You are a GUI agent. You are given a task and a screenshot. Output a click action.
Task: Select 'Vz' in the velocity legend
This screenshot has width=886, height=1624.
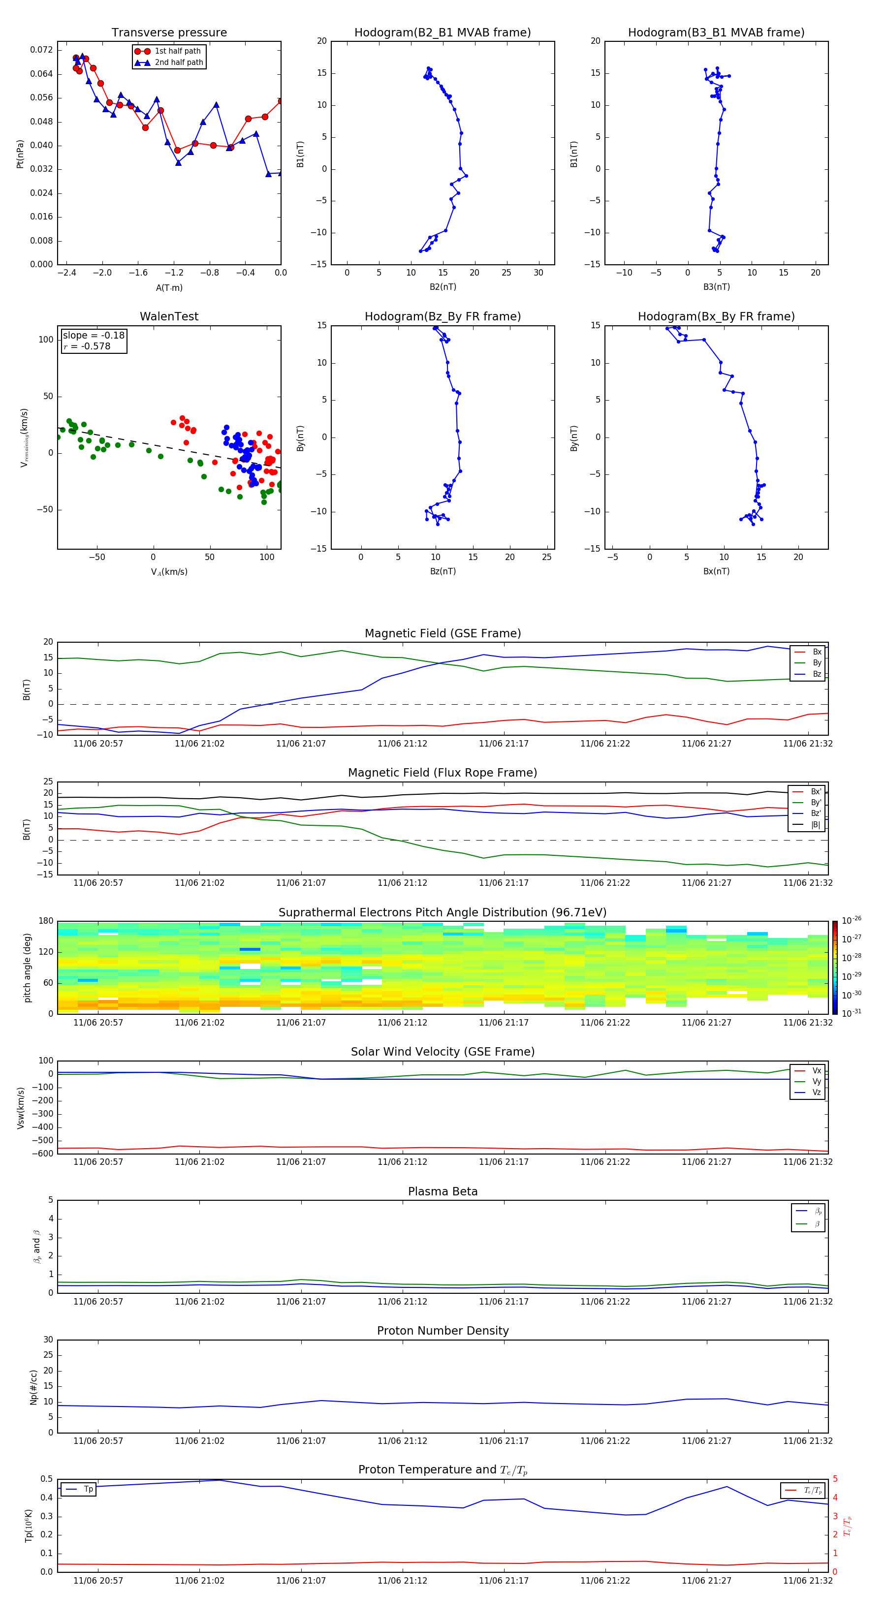(808, 1093)
